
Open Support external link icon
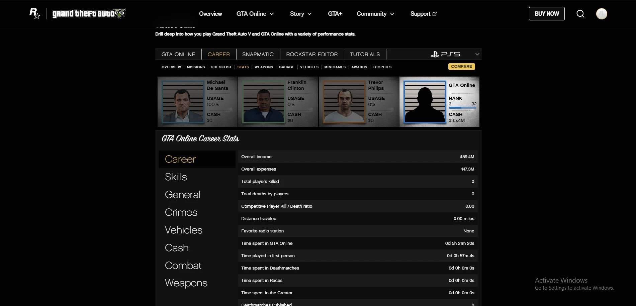pos(435,14)
